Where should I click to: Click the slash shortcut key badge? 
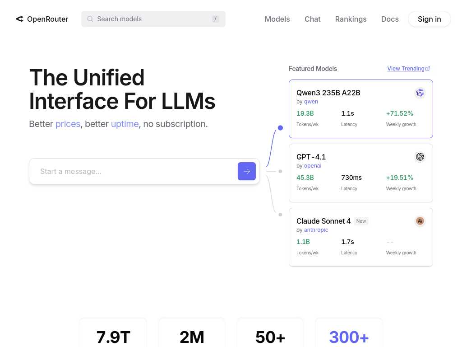[x=215, y=19]
